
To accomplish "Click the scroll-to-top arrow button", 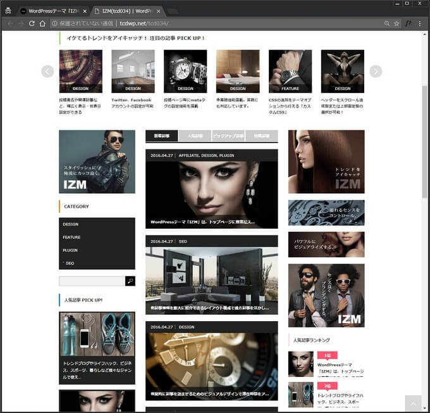I will pos(412,403).
